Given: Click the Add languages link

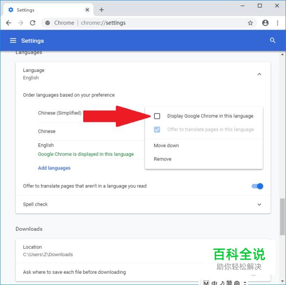Looking at the screenshot, I should pos(54,168).
